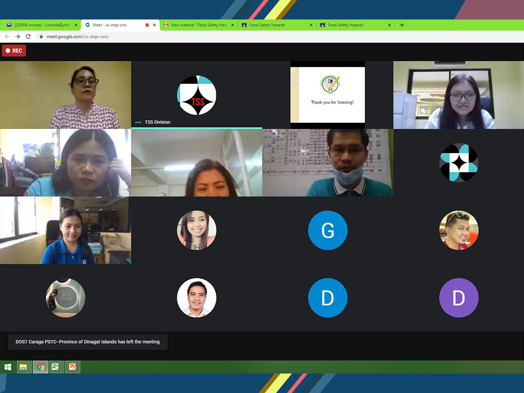Select the video of woman holding her earphone
The height and width of the screenshot is (393, 524).
pyautogui.click(x=65, y=163)
